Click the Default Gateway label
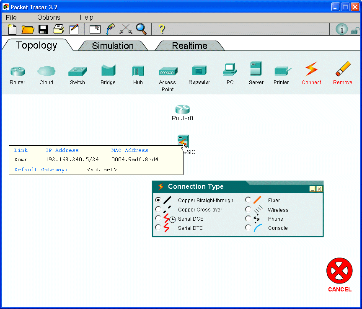 pos(41,170)
